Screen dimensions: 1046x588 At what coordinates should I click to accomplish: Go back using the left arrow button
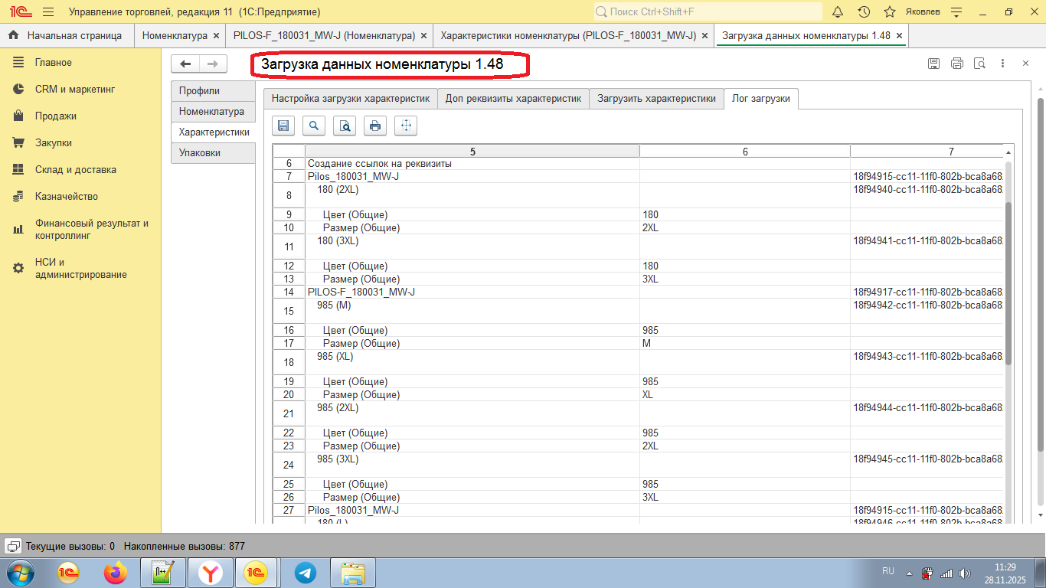click(185, 64)
